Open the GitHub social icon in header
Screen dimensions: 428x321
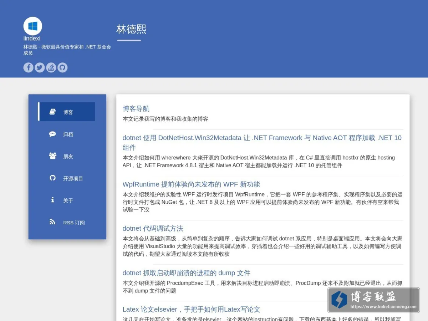tap(62, 67)
